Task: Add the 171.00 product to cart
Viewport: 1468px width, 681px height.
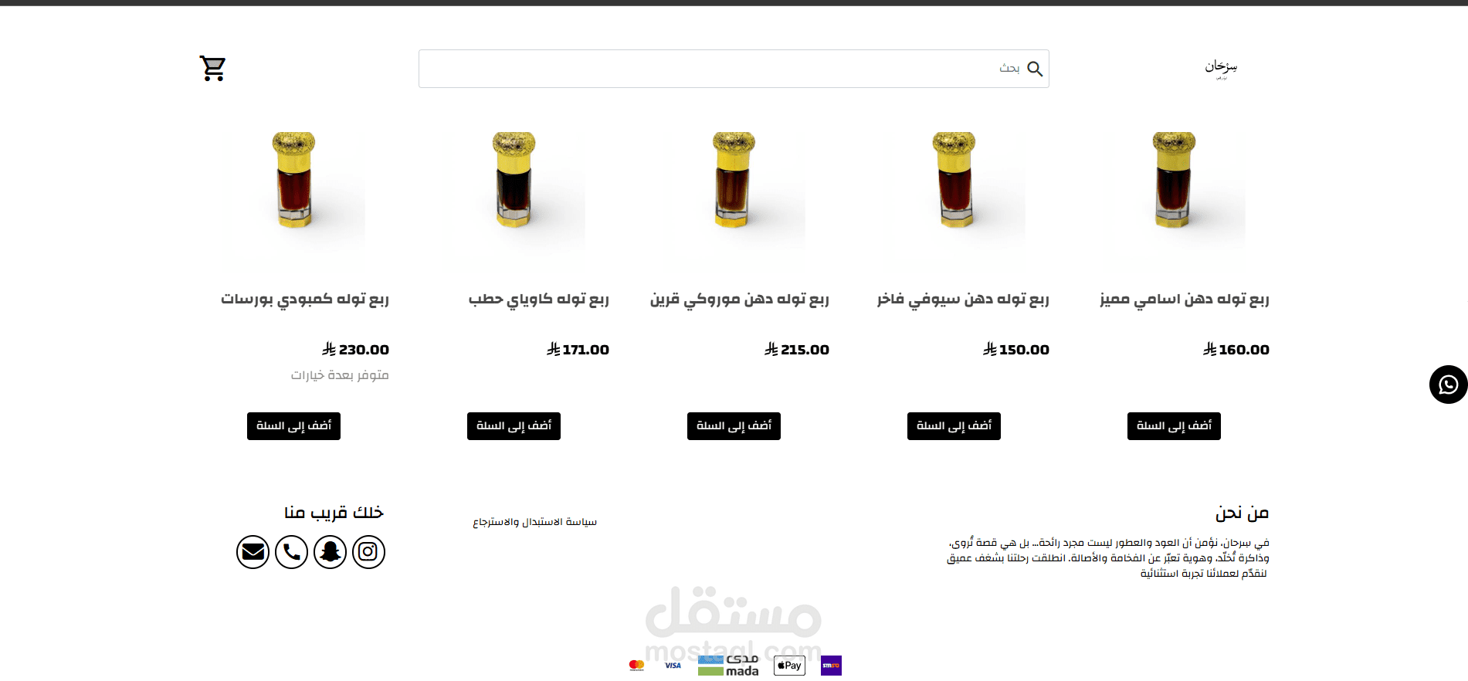Action: [514, 426]
